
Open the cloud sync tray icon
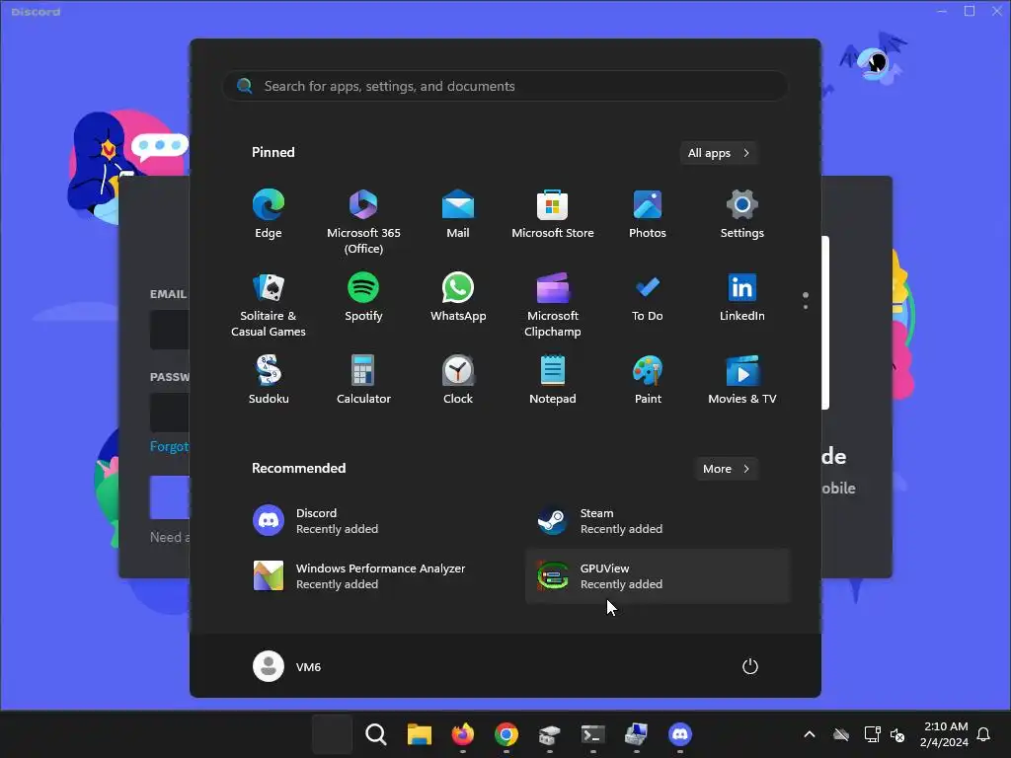coord(841,734)
